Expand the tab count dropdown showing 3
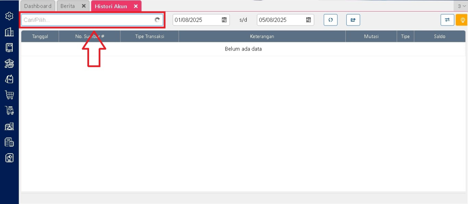Screen dimensions: 468x204 coord(462,6)
